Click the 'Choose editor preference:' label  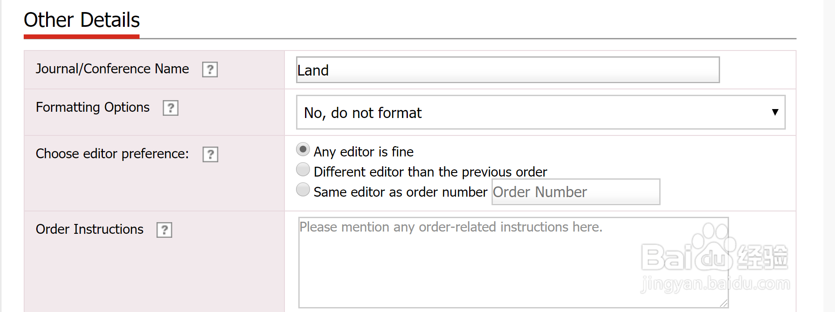coord(112,154)
